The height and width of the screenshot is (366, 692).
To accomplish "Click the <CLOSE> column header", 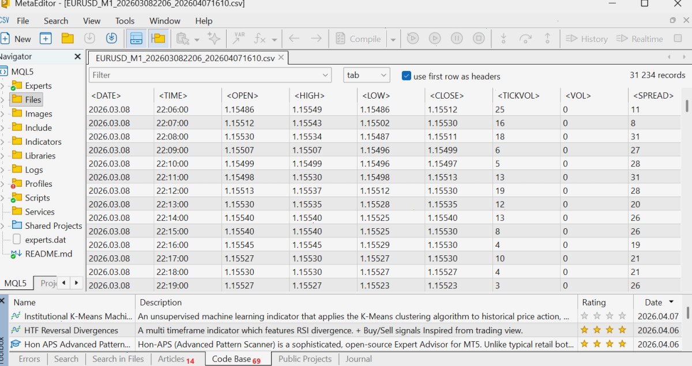I will click(x=447, y=96).
